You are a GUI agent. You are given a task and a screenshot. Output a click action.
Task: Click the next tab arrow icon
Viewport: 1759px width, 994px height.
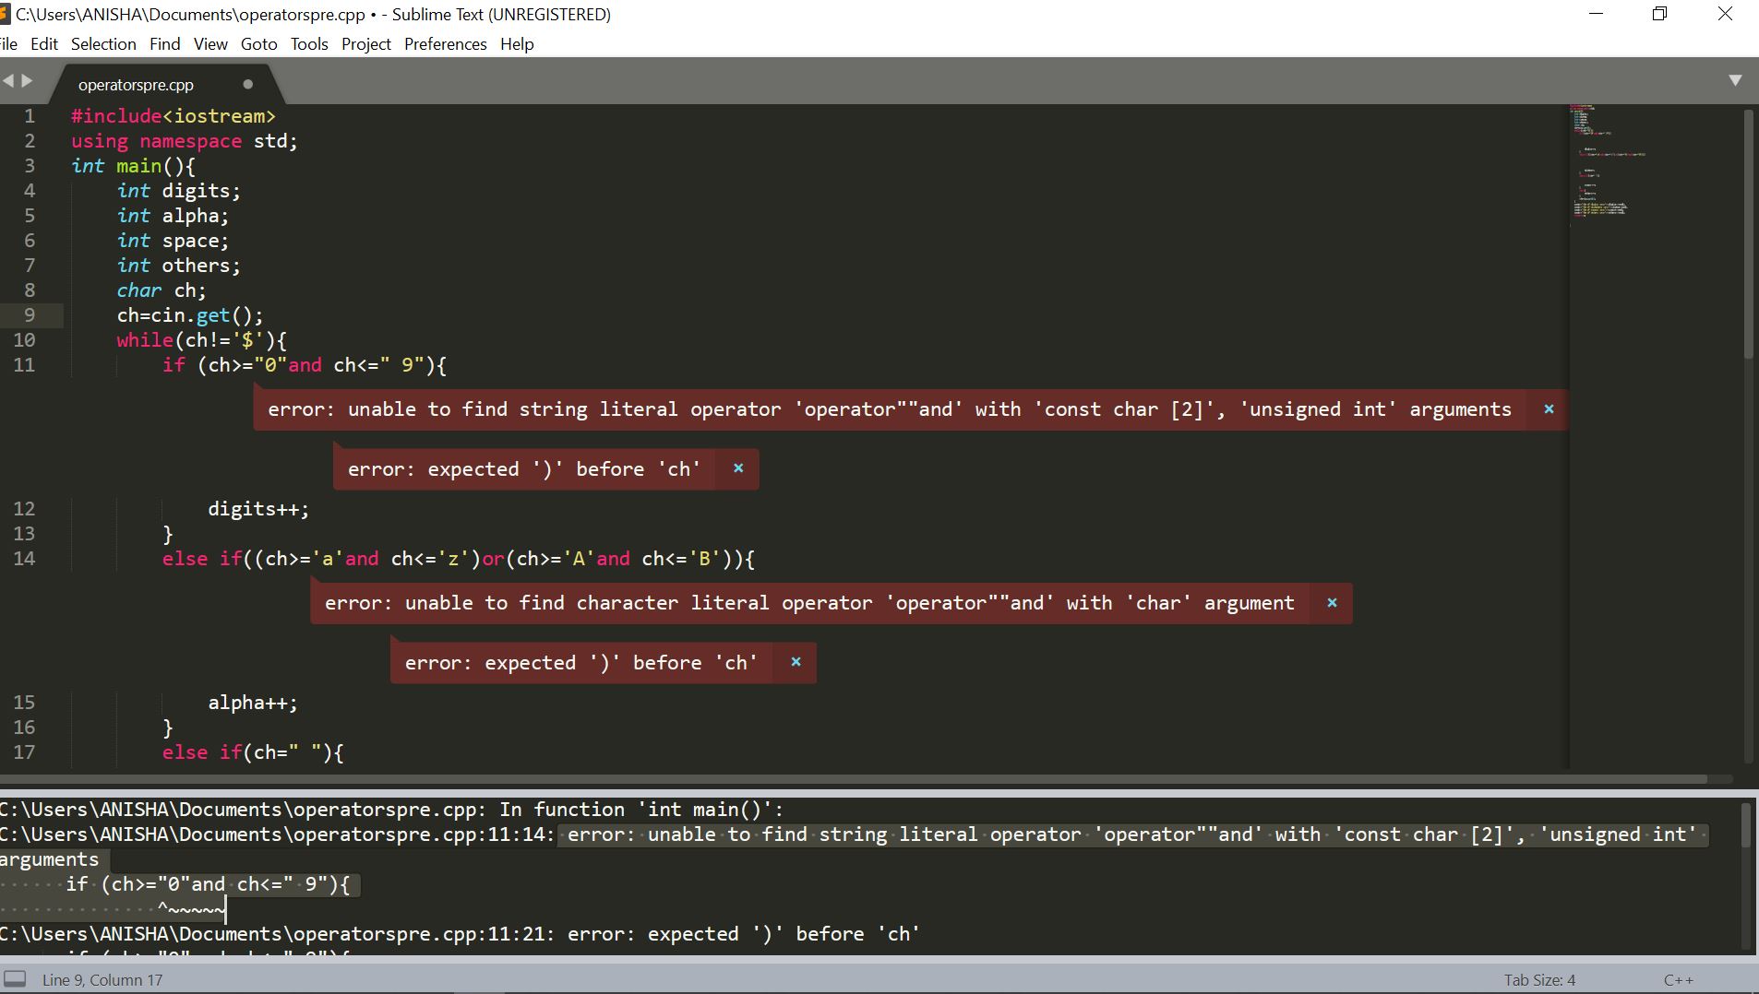(28, 81)
